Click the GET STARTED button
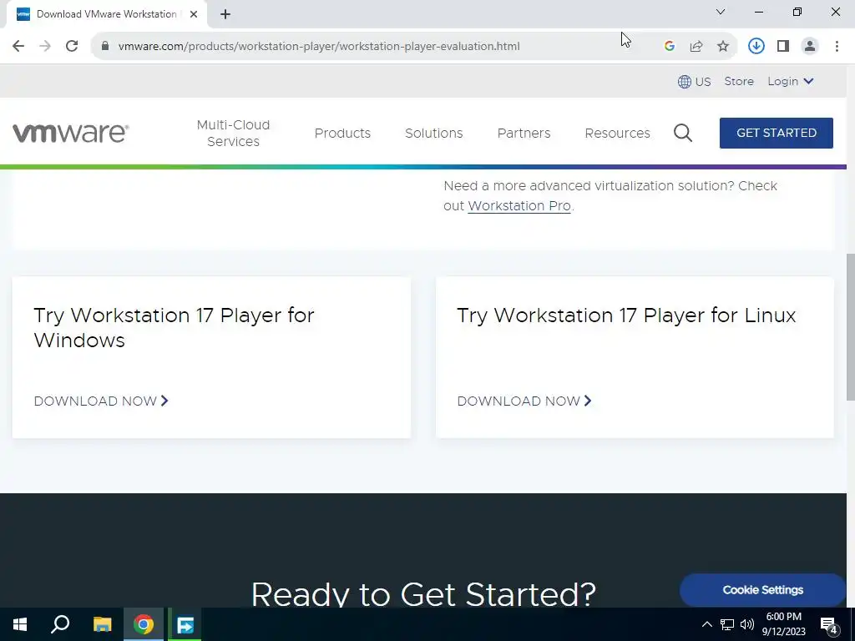The width and height of the screenshot is (855, 641). [x=777, y=133]
